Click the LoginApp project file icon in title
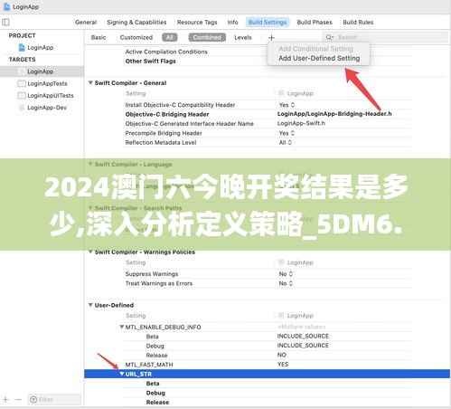 click(x=6, y=6)
